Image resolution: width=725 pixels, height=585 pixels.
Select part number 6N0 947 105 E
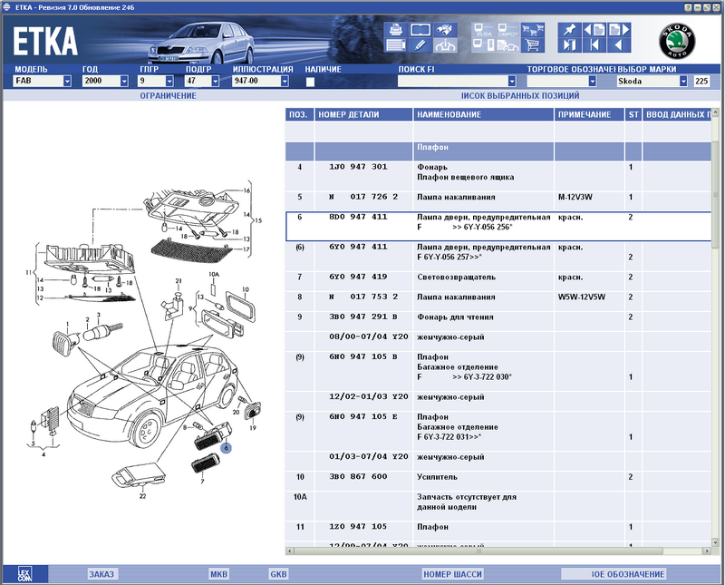[x=363, y=416]
